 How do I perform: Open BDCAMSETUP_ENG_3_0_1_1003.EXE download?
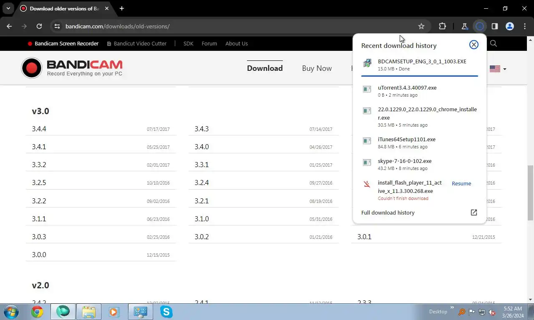click(419, 65)
